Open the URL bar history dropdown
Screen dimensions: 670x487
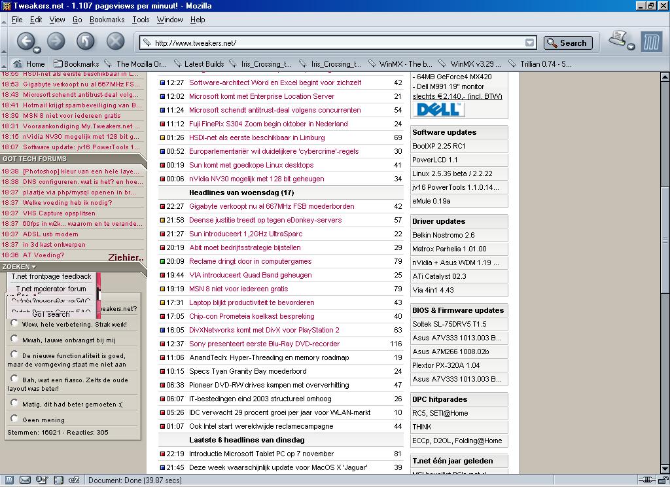point(529,43)
